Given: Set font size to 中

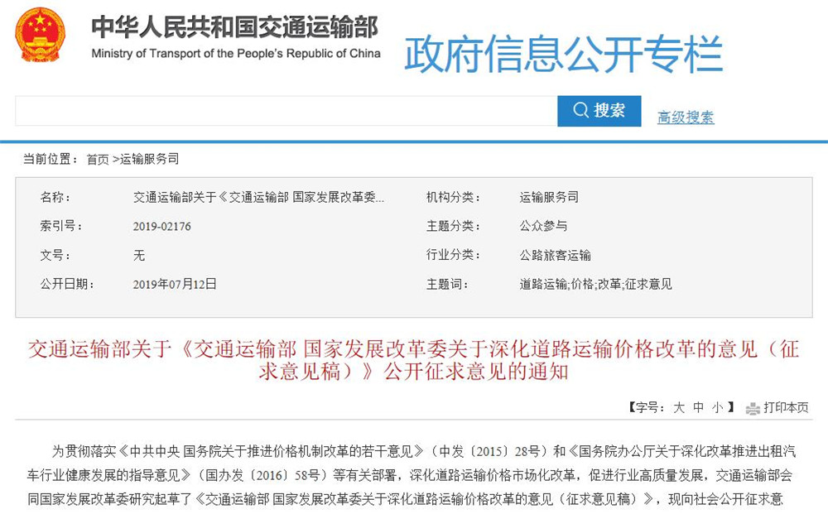Looking at the screenshot, I should [698, 407].
